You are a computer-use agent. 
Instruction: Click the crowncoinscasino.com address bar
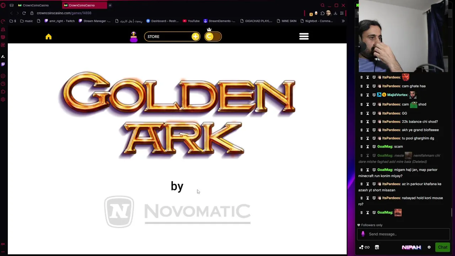(64, 13)
